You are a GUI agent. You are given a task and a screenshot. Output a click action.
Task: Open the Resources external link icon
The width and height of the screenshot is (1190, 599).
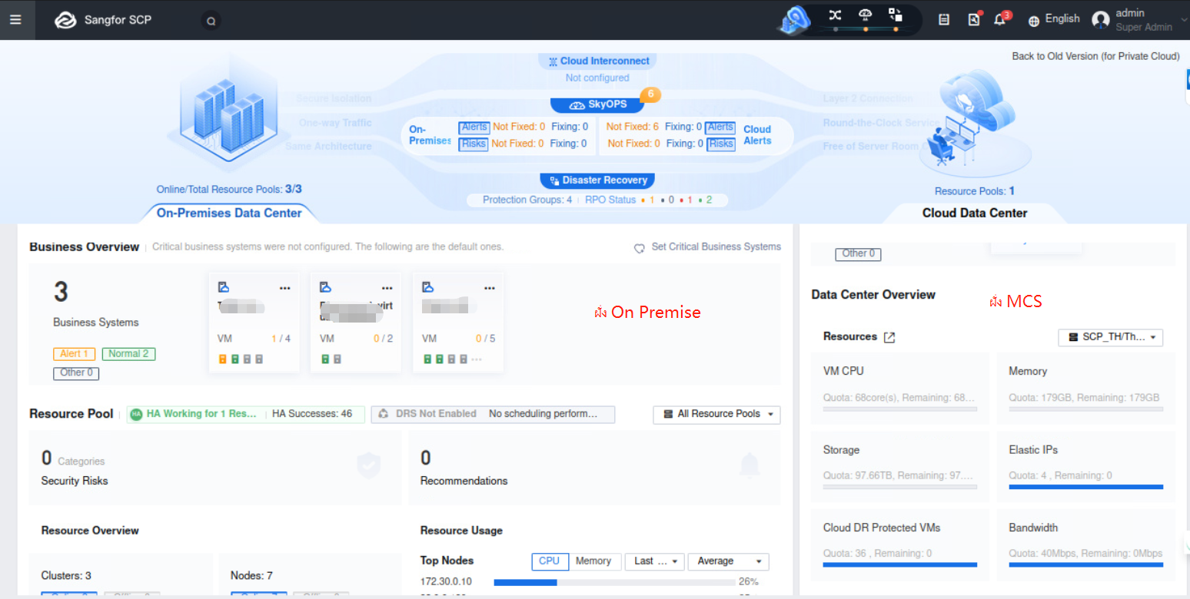tap(889, 337)
